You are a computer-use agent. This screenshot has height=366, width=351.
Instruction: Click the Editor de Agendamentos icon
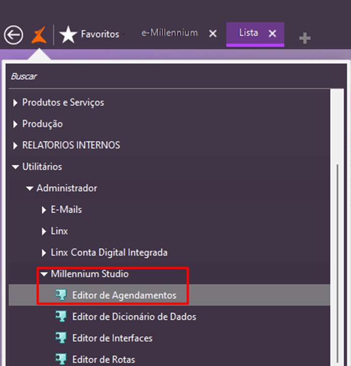[x=61, y=295]
